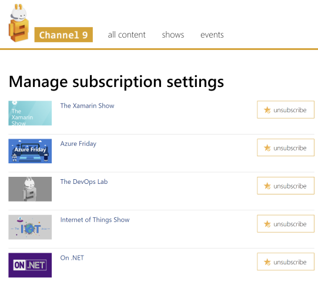The height and width of the screenshot is (282, 318).
Task: Open The Xamarin Show title link
Action: [x=87, y=106]
